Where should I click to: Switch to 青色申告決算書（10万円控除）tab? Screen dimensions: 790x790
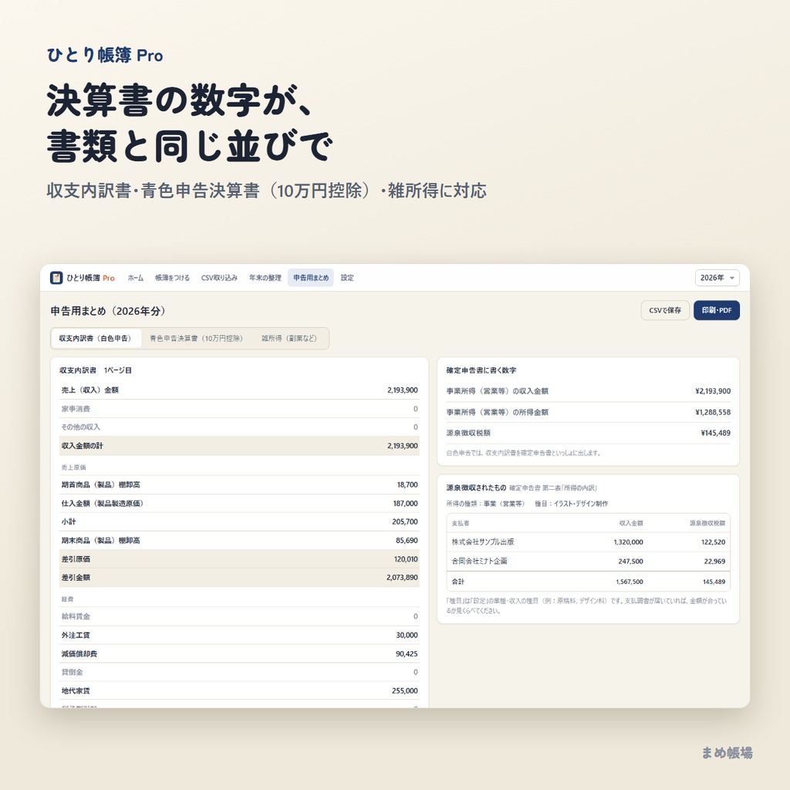click(197, 338)
